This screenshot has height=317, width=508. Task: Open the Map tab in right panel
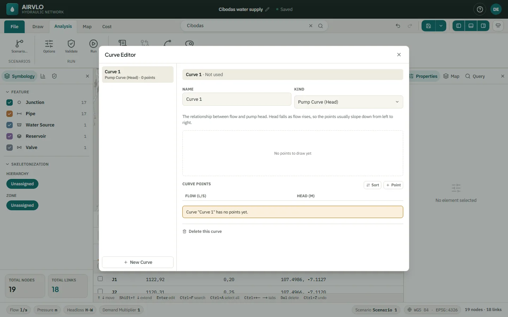tap(451, 76)
